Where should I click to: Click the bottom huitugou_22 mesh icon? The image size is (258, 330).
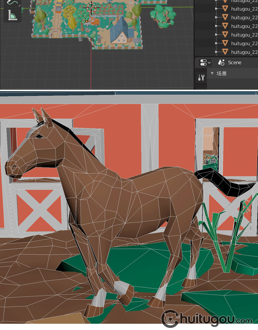(225, 52)
